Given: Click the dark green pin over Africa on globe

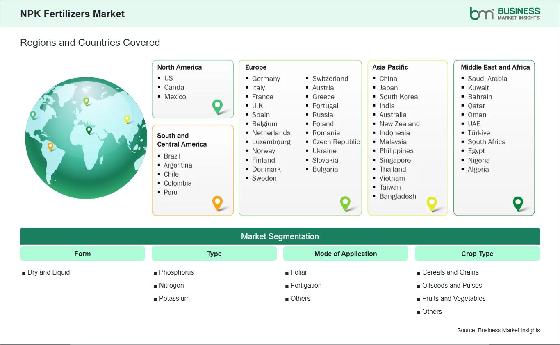Looking at the screenshot, I should click(x=89, y=130).
